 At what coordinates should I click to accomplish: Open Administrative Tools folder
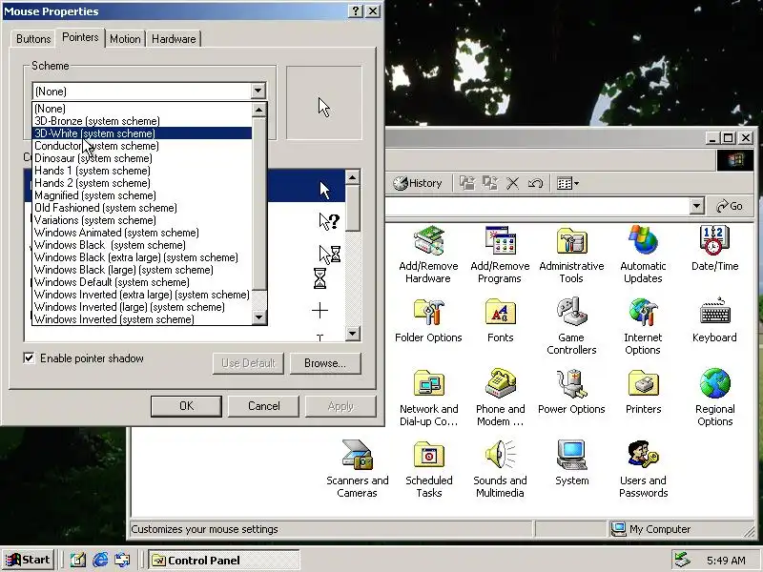[x=571, y=255]
